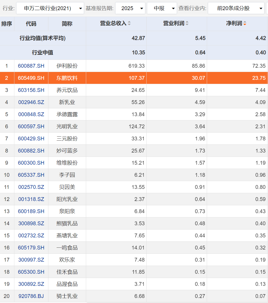This screenshot has width=268, height=303.
Task: Click net profit value 23.75
Action: click(x=259, y=78)
